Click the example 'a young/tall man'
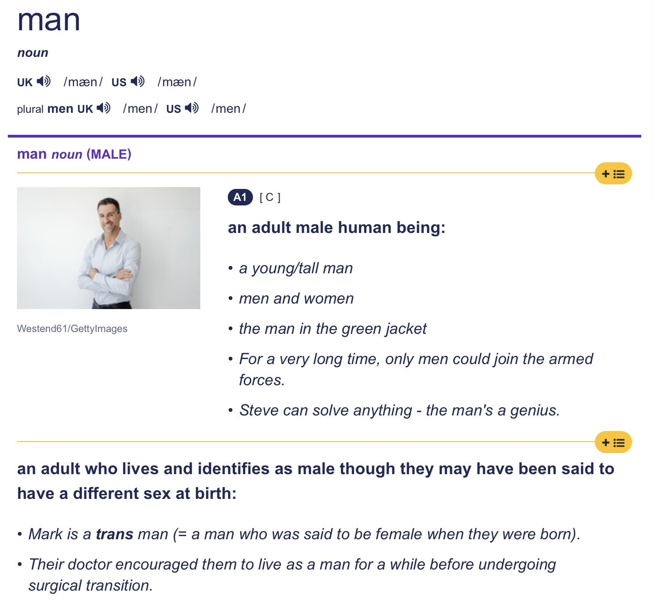This screenshot has width=654, height=603. coord(296,268)
